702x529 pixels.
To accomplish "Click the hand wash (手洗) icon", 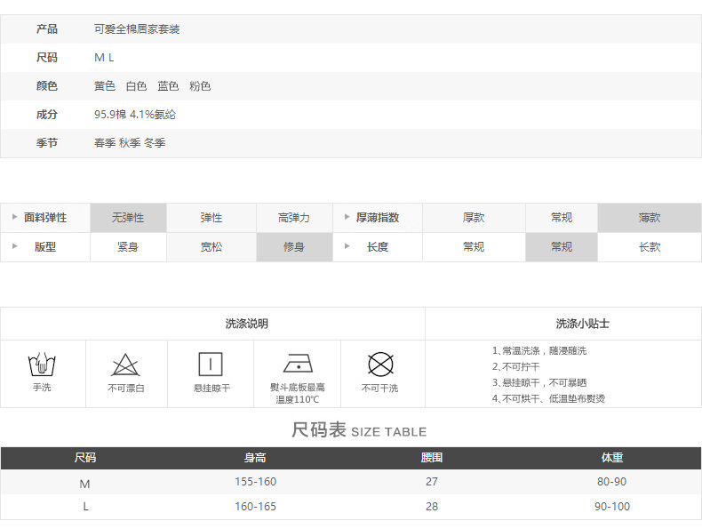I will tap(42, 365).
